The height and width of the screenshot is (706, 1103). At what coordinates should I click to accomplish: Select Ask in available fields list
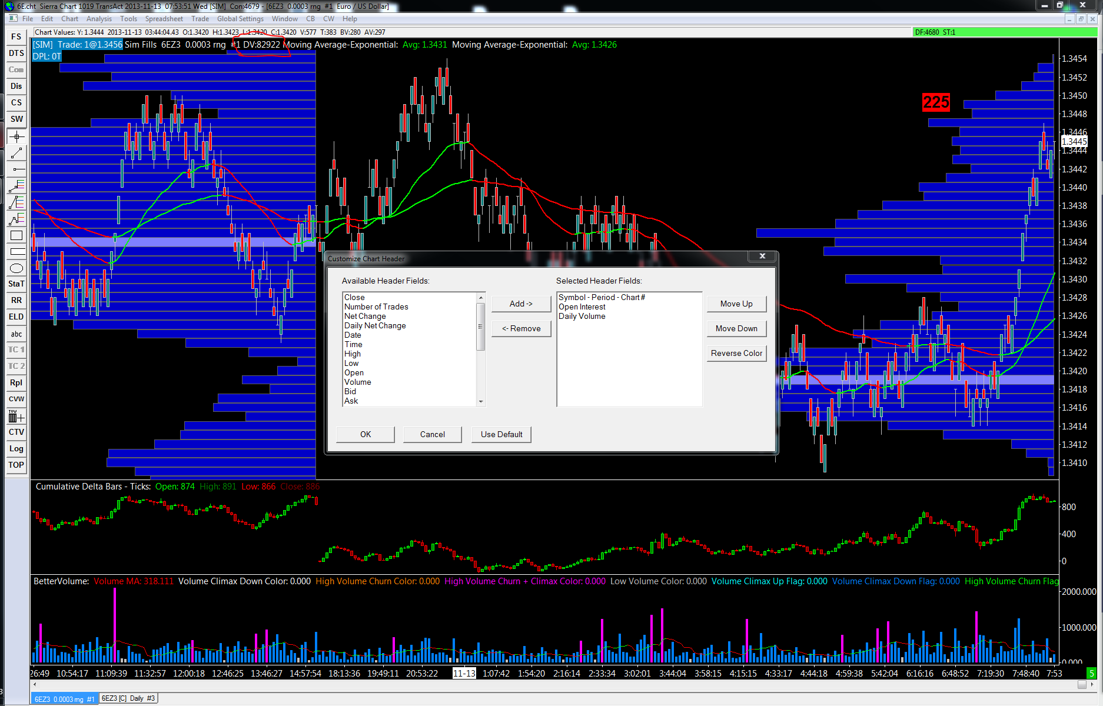pos(410,401)
